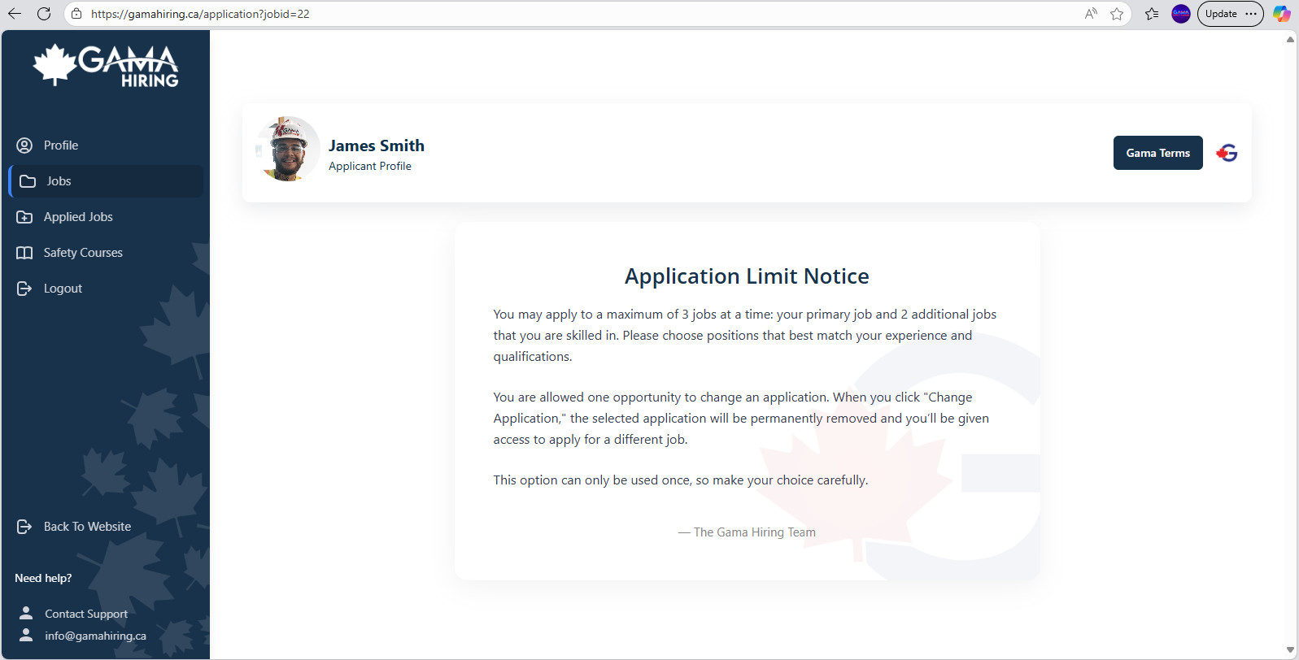Click info@gamahiring.ca email link

pos(95,636)
